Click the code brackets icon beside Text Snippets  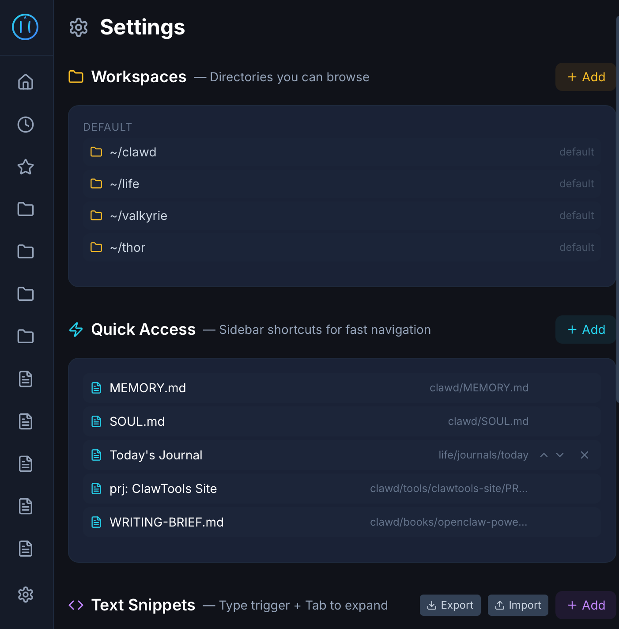(x=75, y=605)
